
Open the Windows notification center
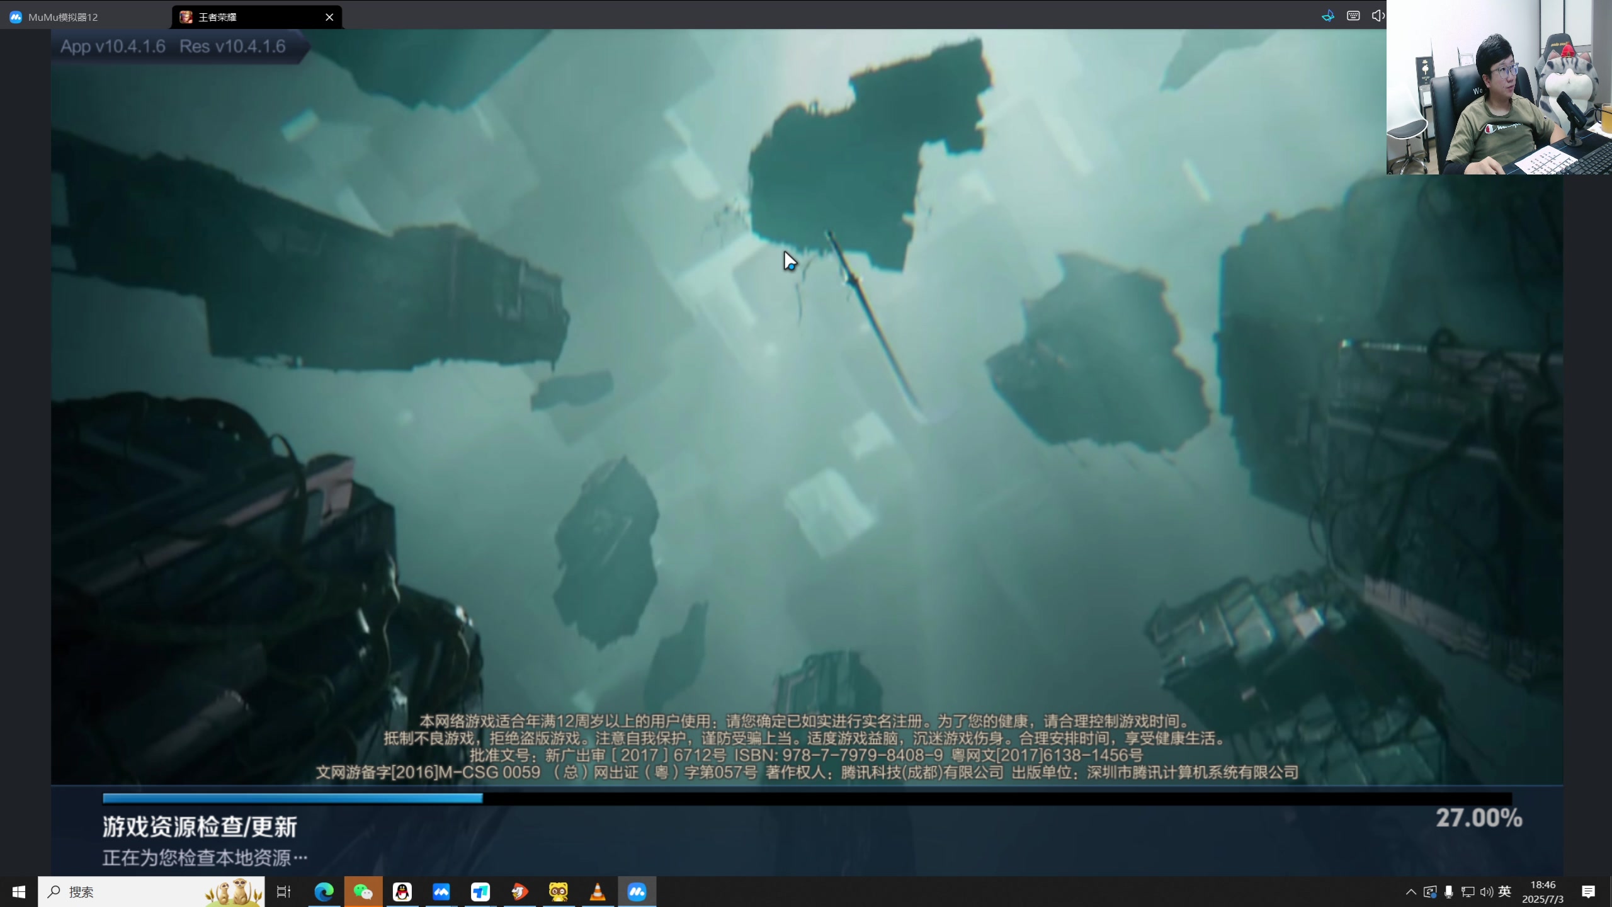coord(1588,892)
